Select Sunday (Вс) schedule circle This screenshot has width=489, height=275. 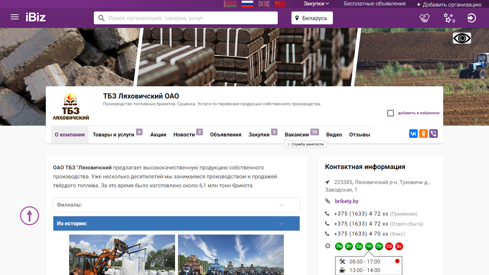point(399,246)
